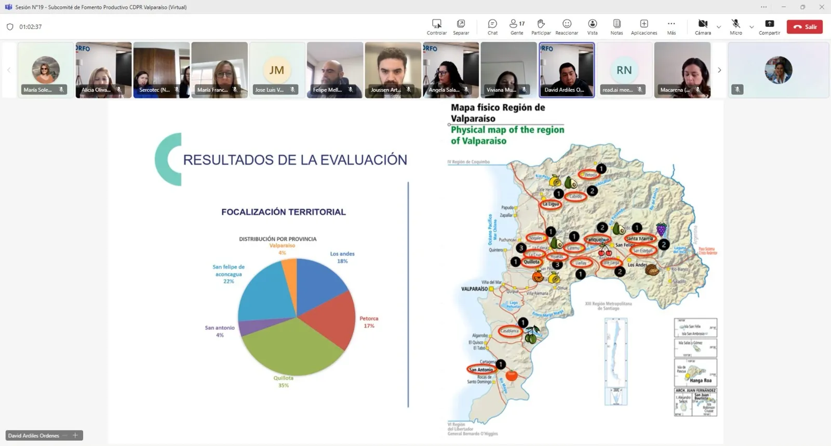Open the Gente participants list

point(517,26)
